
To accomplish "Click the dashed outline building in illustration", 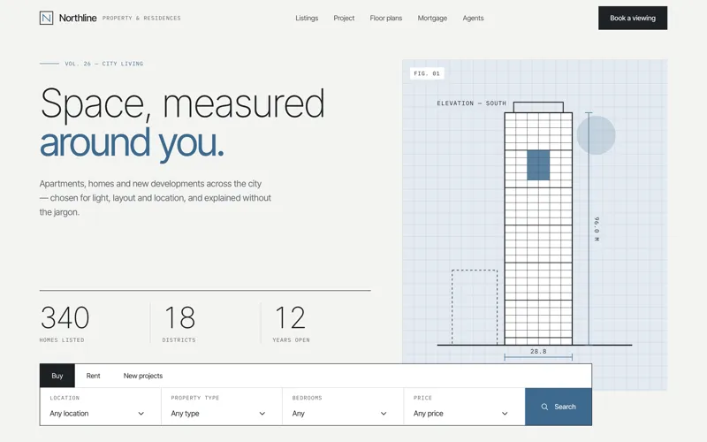I will click(x=475, y=307).
